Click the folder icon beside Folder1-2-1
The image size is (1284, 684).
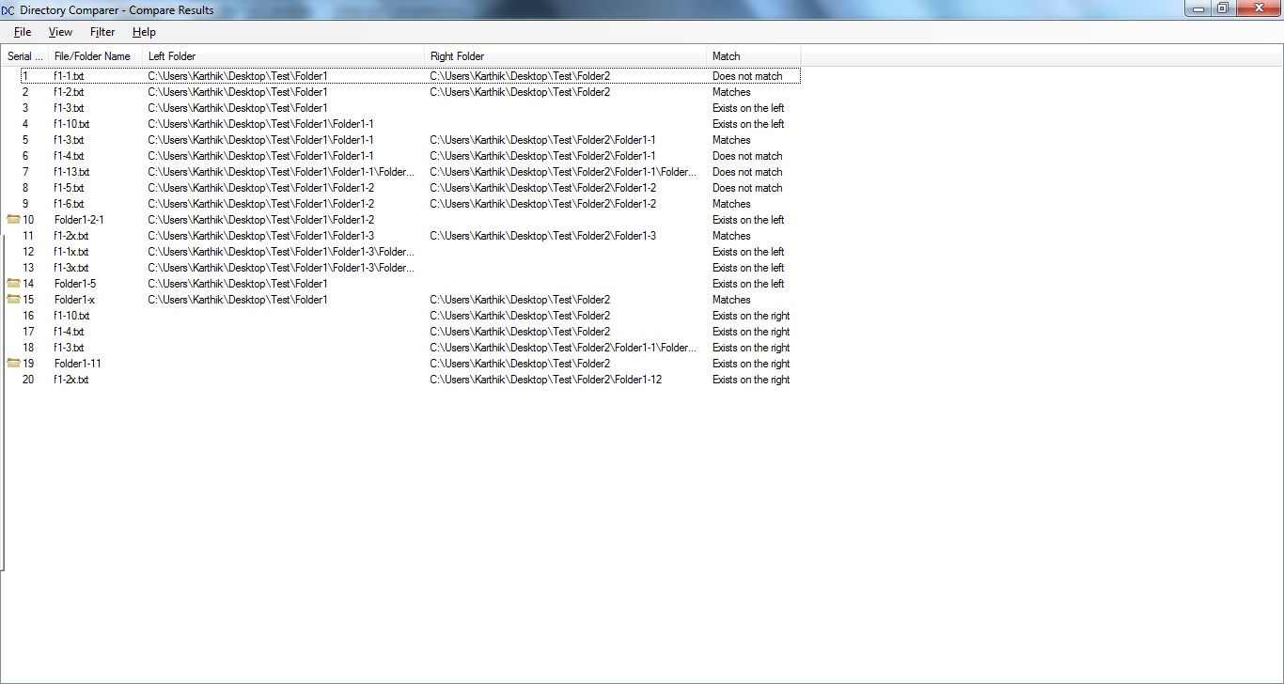tap(13, 219)
